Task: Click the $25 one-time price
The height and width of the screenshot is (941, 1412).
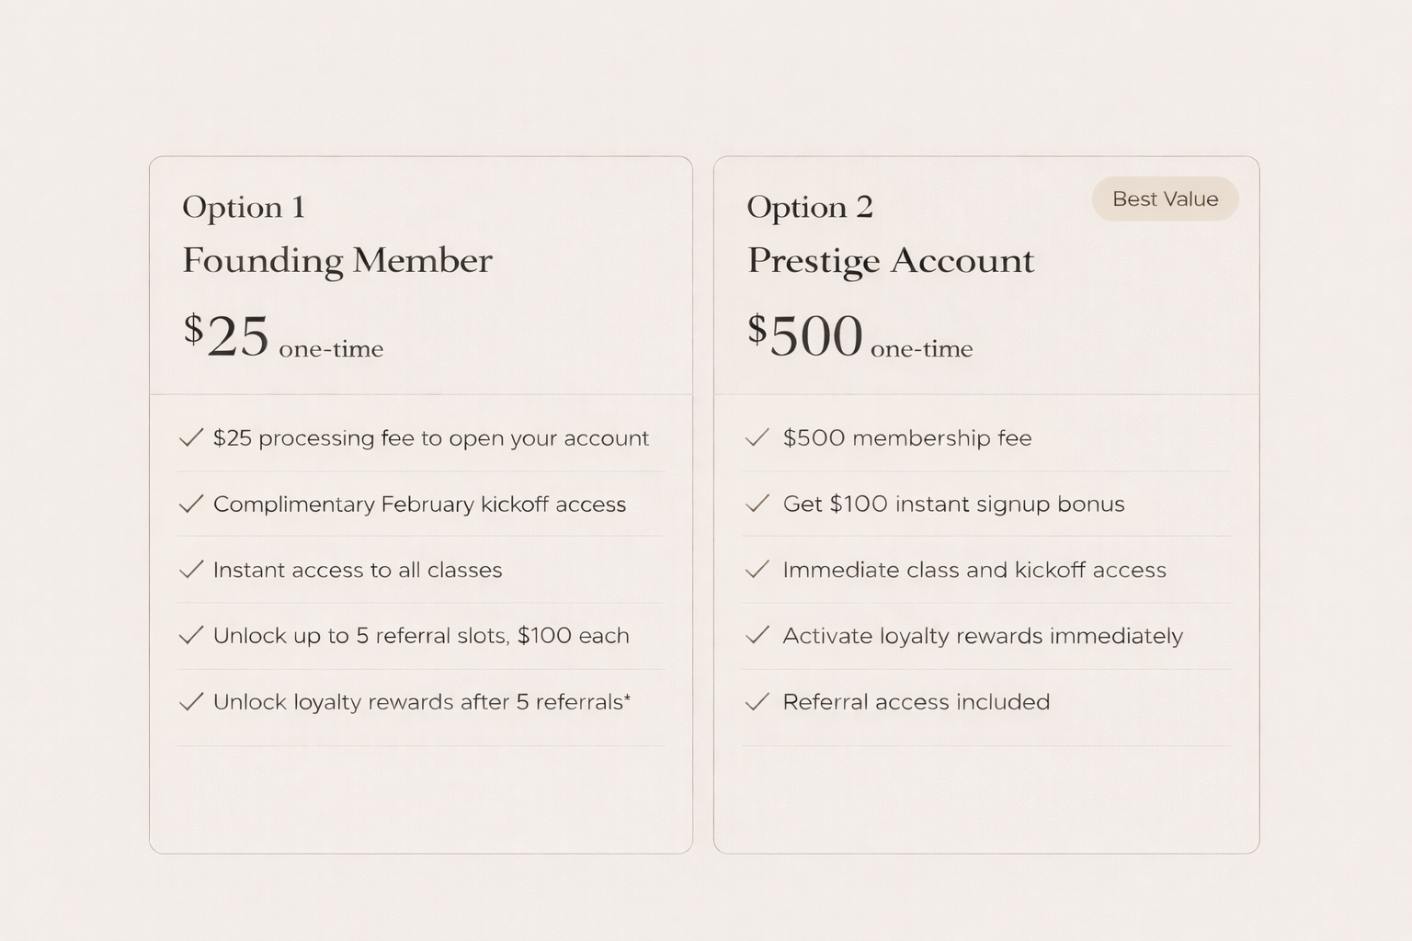Action: pyautogui.click(x=283, y=336)
